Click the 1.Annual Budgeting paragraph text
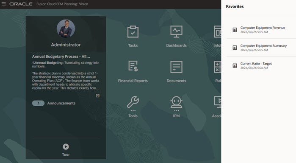 65,65
